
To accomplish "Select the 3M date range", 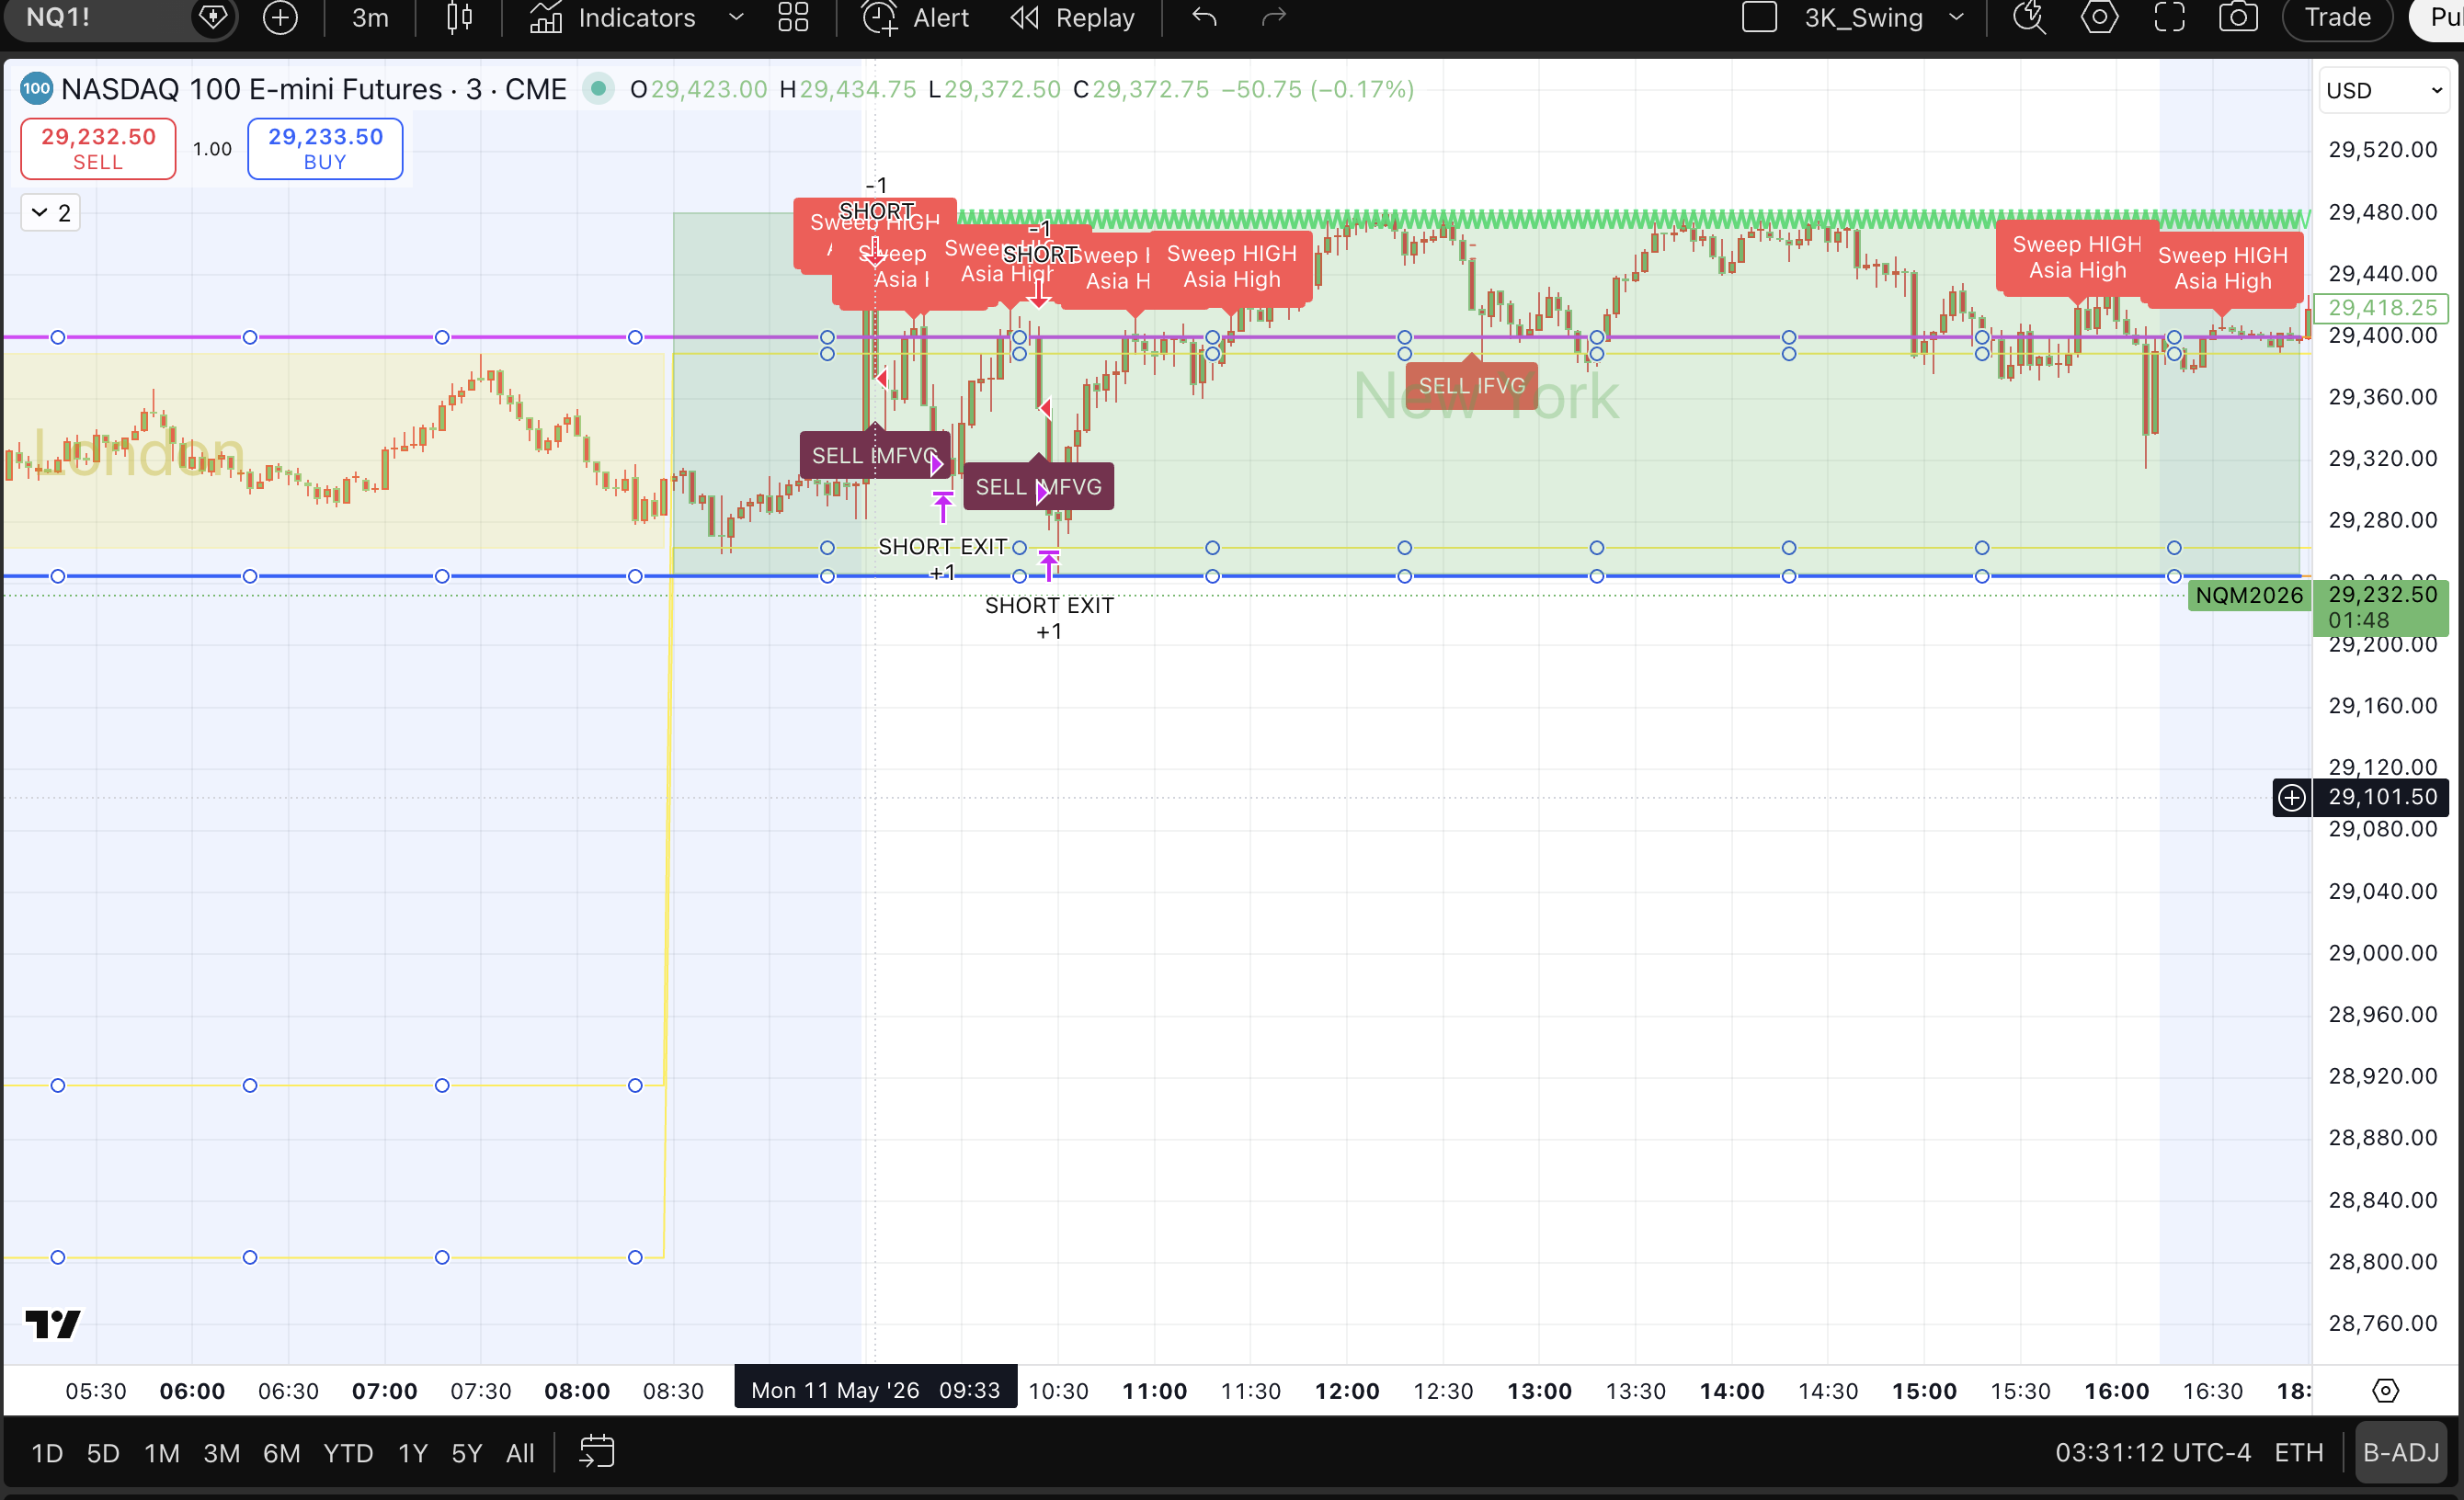I will point(222,1452).
